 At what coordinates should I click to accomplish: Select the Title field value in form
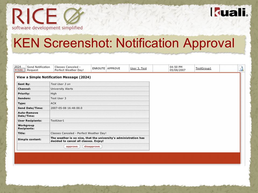tap(78, 133)
